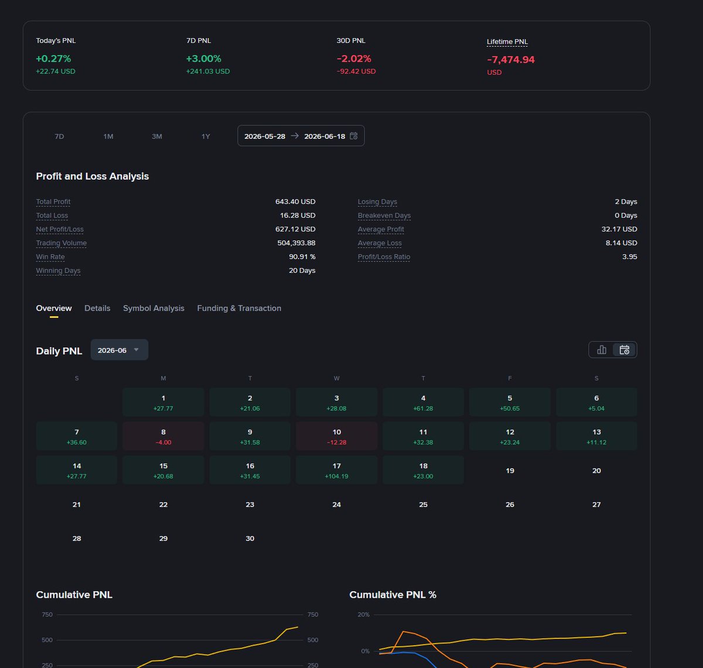703x668 pixels.
Task: Select losing day June 10 showing -12.28
Action: 337,436
